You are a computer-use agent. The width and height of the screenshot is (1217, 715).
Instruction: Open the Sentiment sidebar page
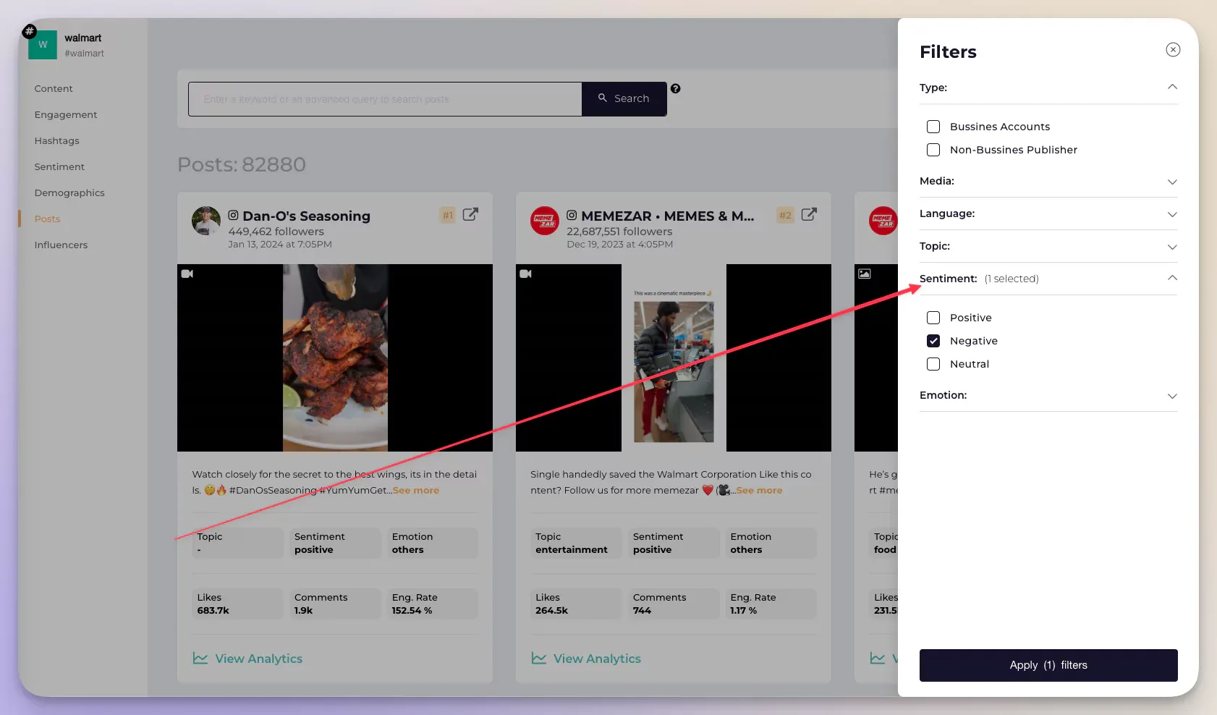pos(59,166)
